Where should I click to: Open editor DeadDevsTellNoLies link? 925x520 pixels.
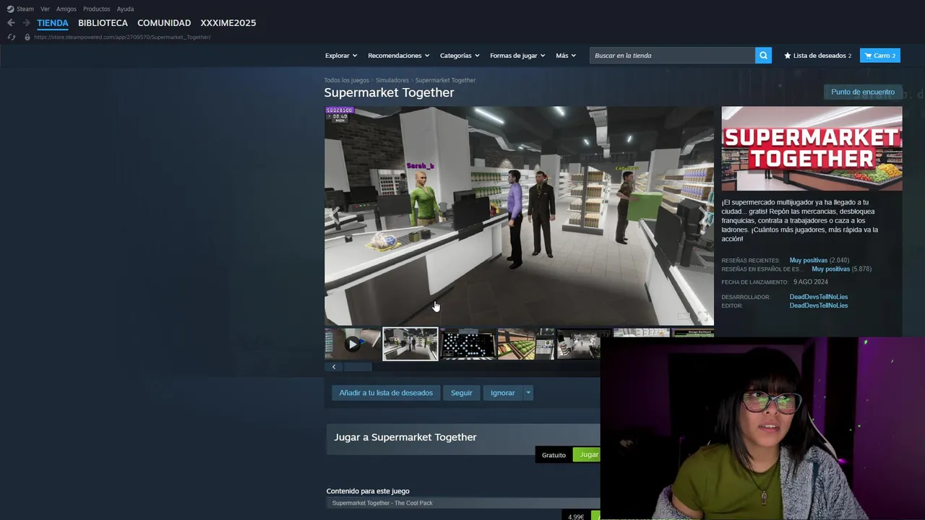819,305
